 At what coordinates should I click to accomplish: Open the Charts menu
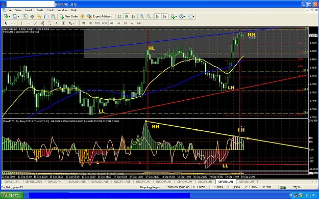click(x=39, y=10)
